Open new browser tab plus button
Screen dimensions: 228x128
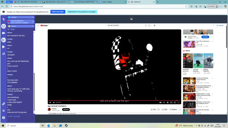coord(158,2)
